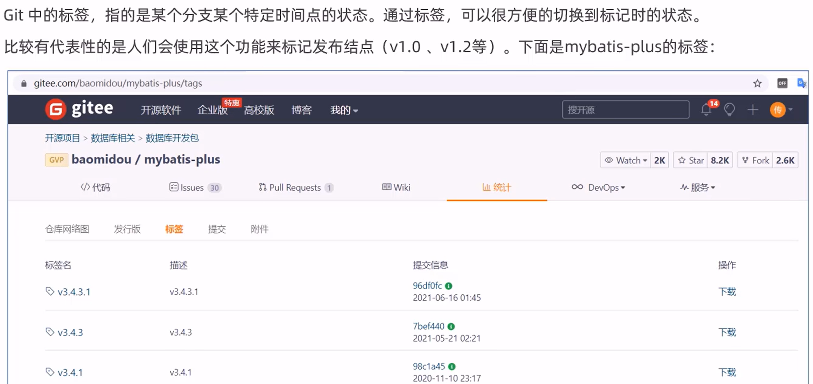
Task: Click the Star button
Action: [691, 160]
